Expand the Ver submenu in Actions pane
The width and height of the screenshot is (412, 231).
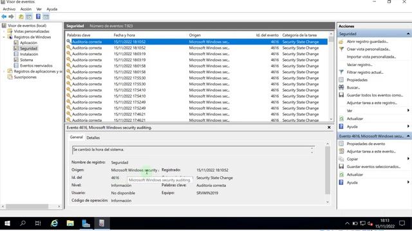[408, 110]
